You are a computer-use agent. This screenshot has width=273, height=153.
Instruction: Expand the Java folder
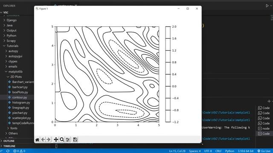[4, 25]
